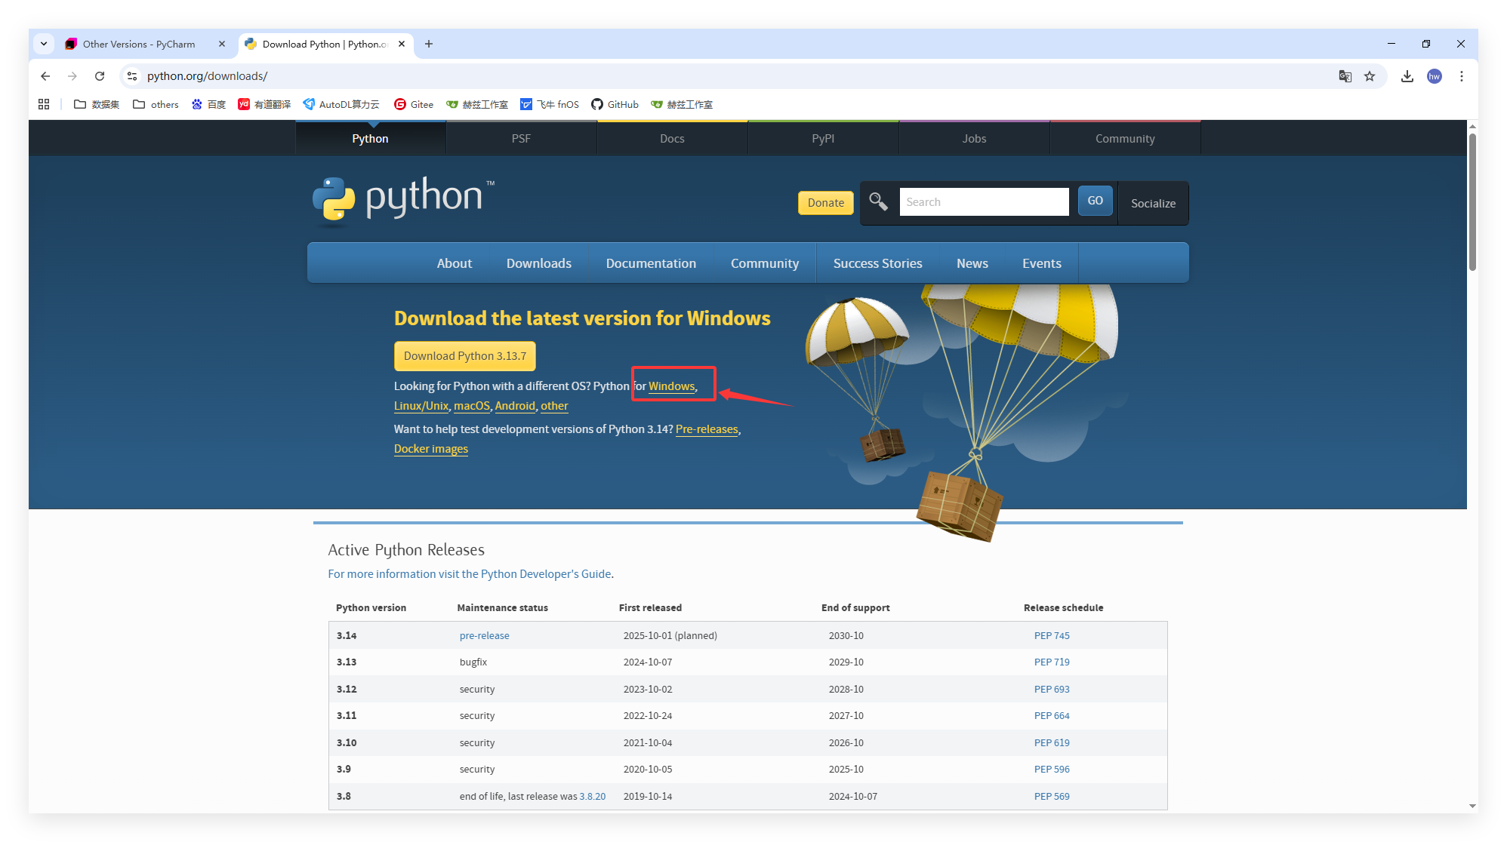Click the page vertical scrollbar thumb
The height and width of the screenshot is (842, 1507).
pyautogui.click(x=1472, y=201)
